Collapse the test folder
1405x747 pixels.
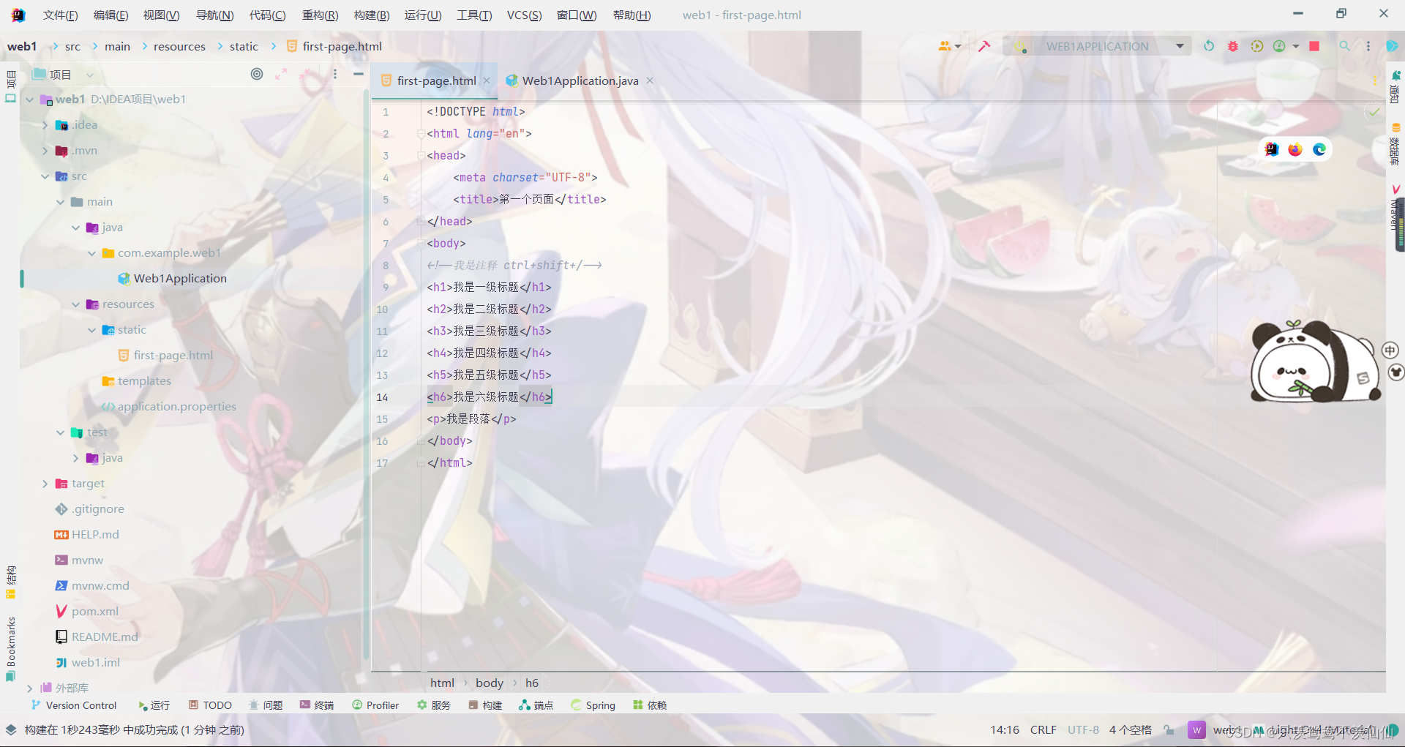tap(61, 432)
